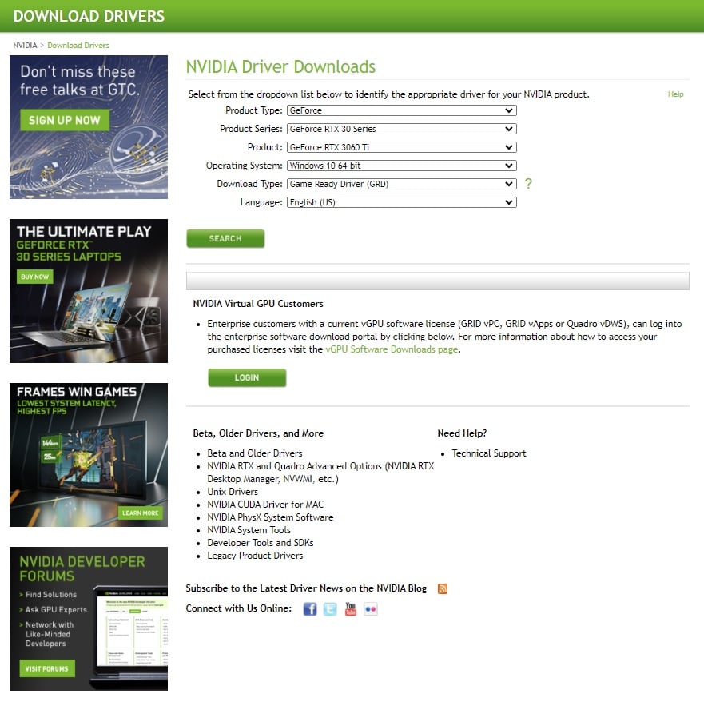This screenshot has width=704, height=706.
Task: Open the Product Series dropdown
Action: tap(401, 129)
